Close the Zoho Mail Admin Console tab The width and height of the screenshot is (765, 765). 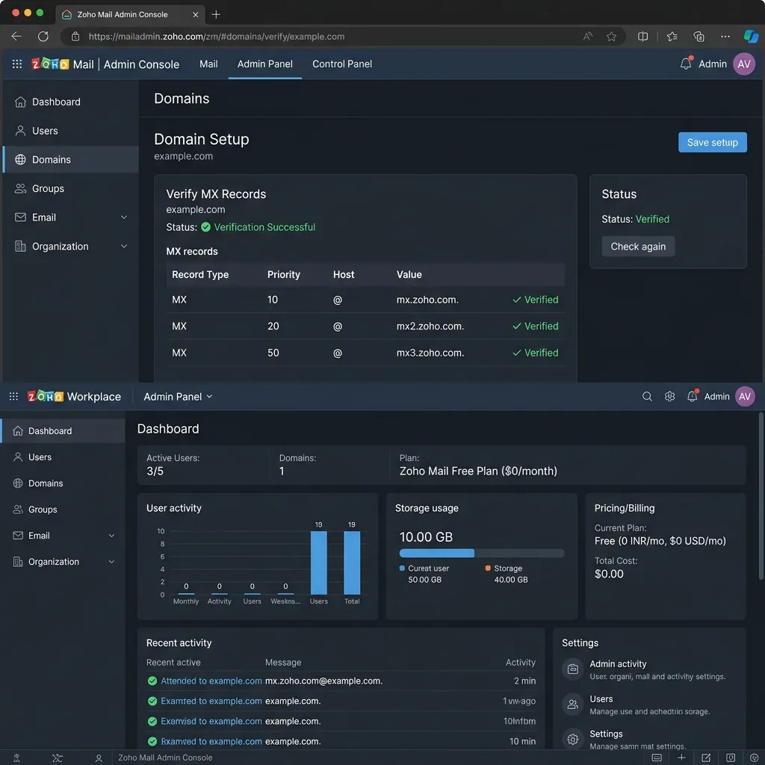(195, 15)
